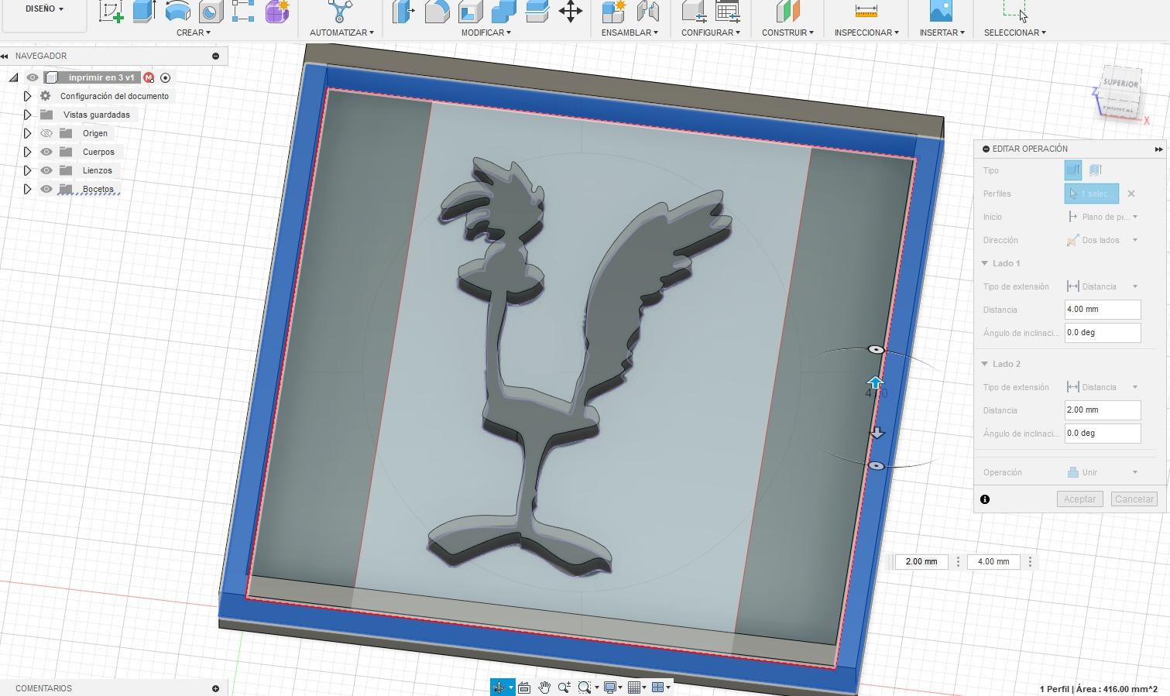Image resolution: width=1170 pixels, height=696 pixels.
Task: Collapse the Navegador panel with minus button
Action: pos(215,56)
